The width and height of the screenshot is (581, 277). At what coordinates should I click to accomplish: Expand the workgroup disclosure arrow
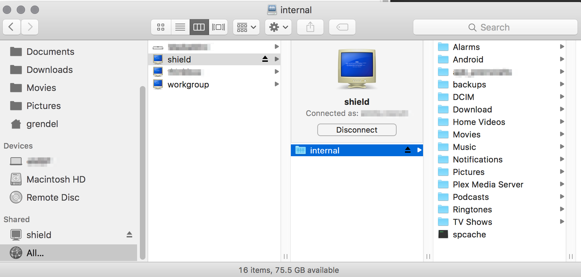click(x=277, y=84)
